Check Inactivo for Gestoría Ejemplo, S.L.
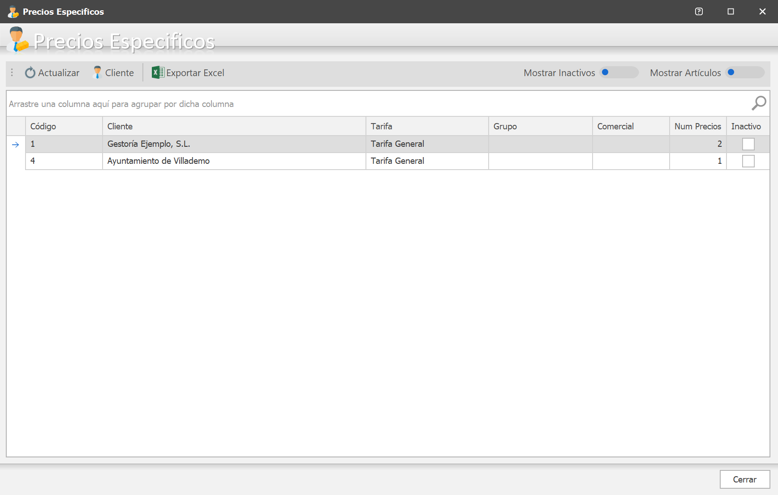 [748, 144]
